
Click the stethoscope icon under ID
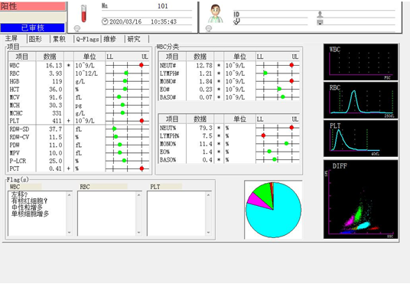click(x=236, y=21)
